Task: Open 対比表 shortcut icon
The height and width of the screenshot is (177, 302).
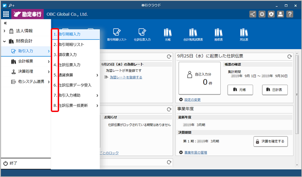Action: tap(244, 35)
